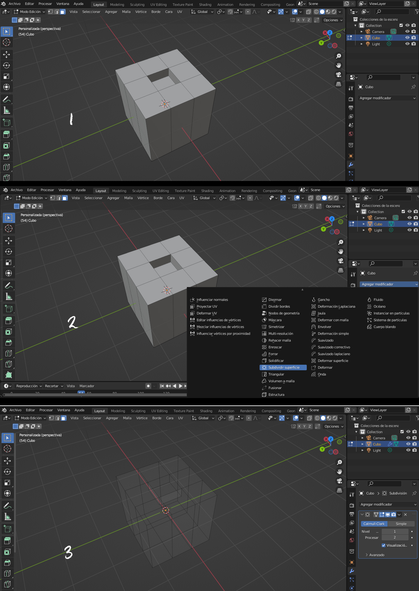This screenshot has height=591, width=419.
Task: Toggle Y mirror button in the middle screenshot
Action: click(x=306, y=206)
